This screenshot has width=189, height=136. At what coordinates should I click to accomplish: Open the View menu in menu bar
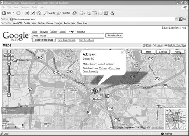tap(16, 7)
